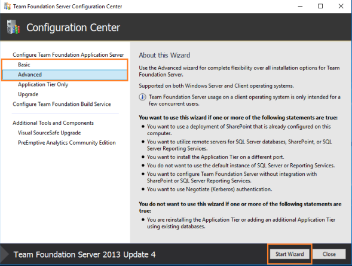
Task: Maximize the Configuration Center window
Action: pos(320,7)
